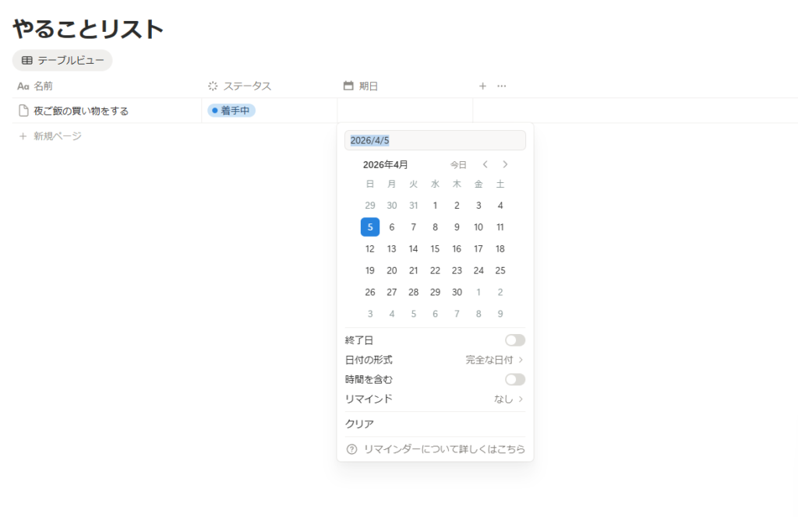Click the page icon beside 夜ご飯の買い物をする

(23, 111)
